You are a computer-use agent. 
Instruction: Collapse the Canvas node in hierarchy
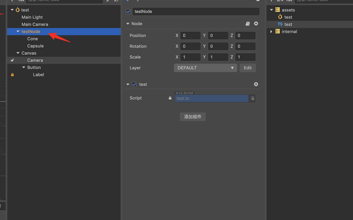click(18, 53)
